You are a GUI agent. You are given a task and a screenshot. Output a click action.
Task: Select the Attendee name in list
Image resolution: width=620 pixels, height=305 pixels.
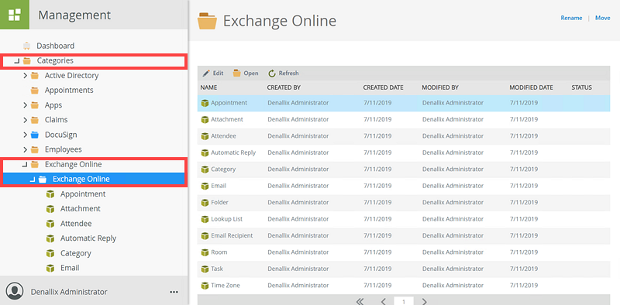point(223,136)
